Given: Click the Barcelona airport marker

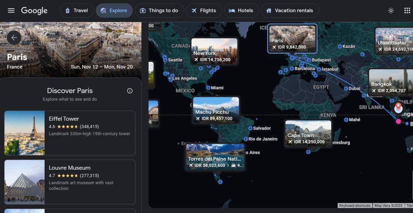Looking at the screenshot, I should point(292,68).
